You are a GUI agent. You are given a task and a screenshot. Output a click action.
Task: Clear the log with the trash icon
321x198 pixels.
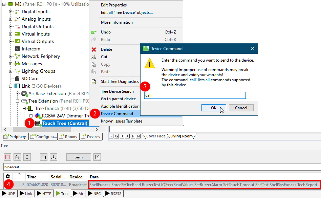coord(17,157)
